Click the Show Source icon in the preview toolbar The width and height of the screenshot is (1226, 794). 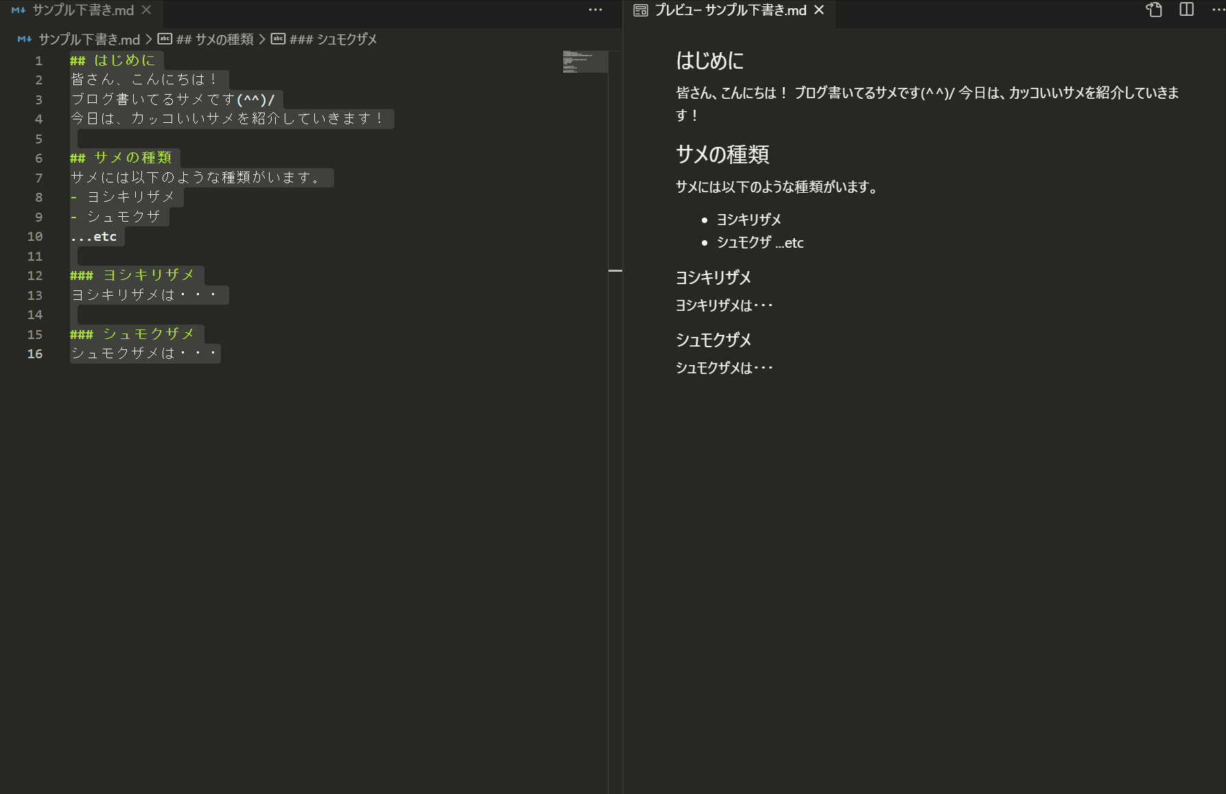point(1153,10)
